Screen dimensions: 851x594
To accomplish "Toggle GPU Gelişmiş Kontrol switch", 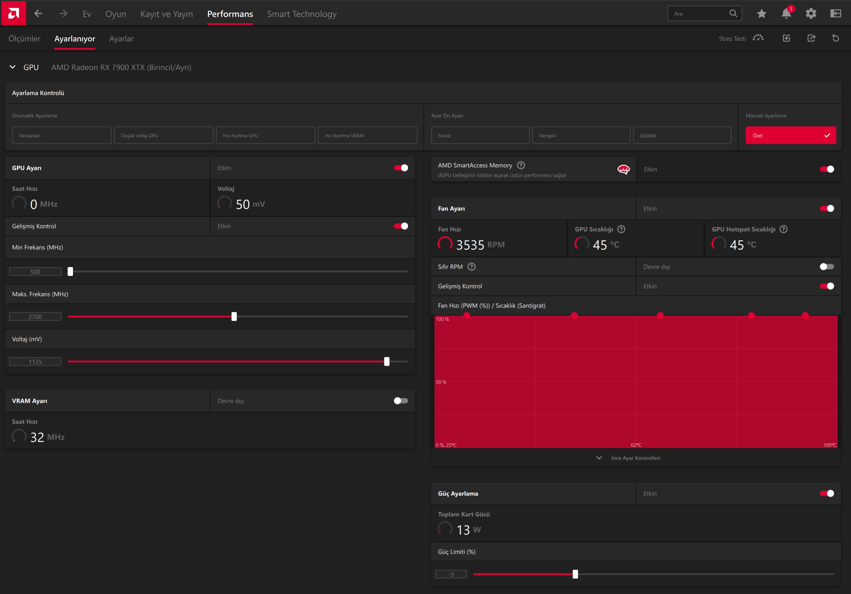I will click(401, 226).
